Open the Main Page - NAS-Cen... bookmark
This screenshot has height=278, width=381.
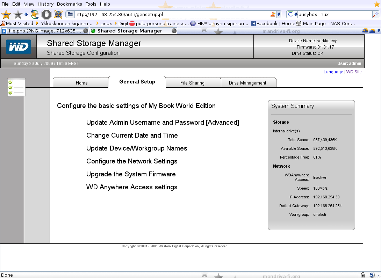tap(326, 23)
